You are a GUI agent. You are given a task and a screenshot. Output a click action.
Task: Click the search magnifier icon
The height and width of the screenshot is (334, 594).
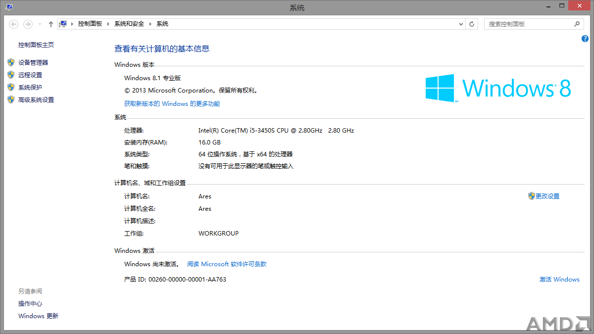pos(577,24)
